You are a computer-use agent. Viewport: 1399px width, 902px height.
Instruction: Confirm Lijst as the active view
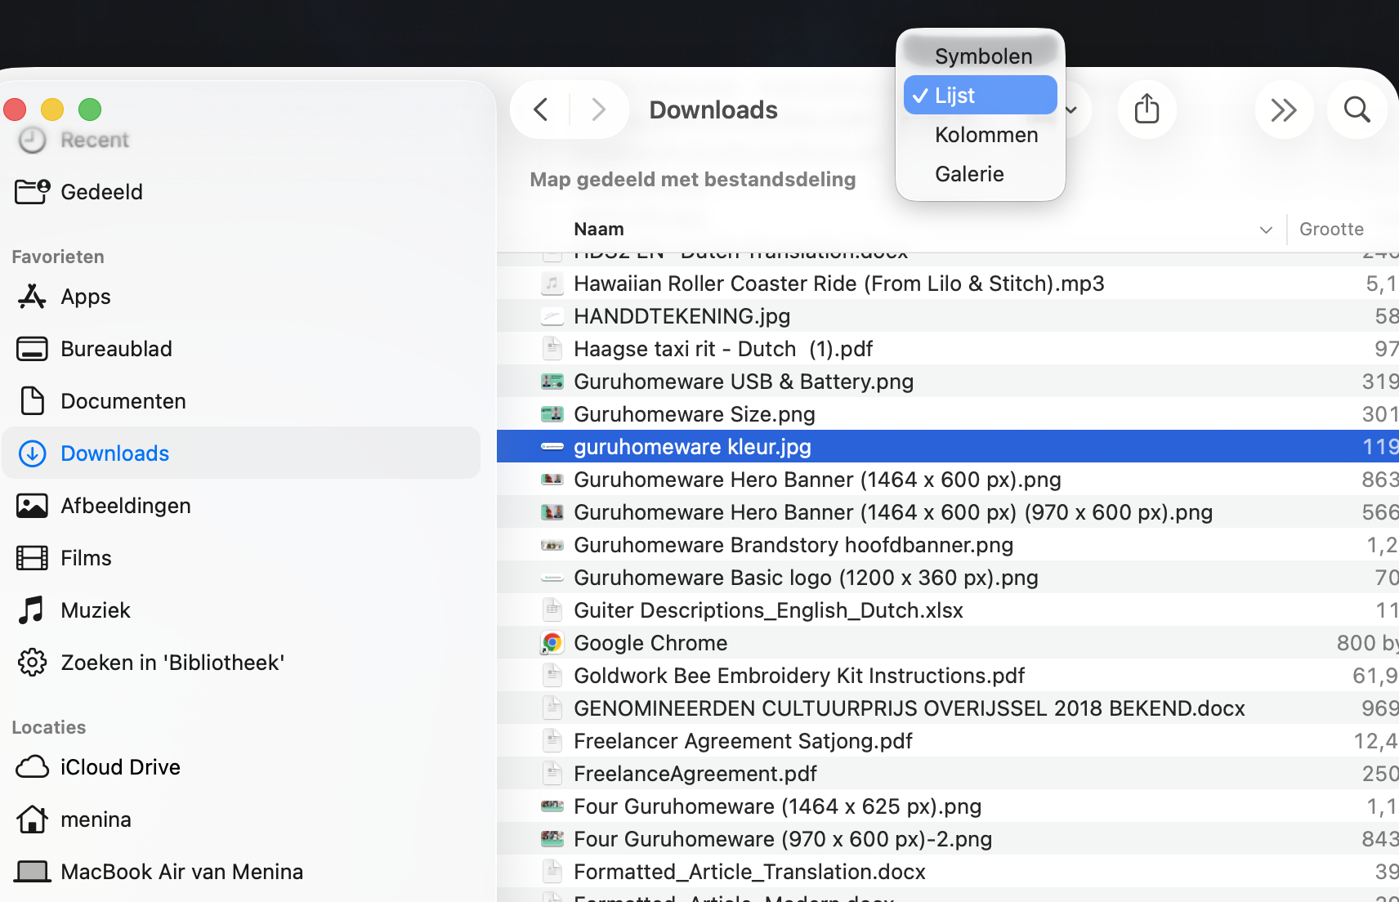956,95
